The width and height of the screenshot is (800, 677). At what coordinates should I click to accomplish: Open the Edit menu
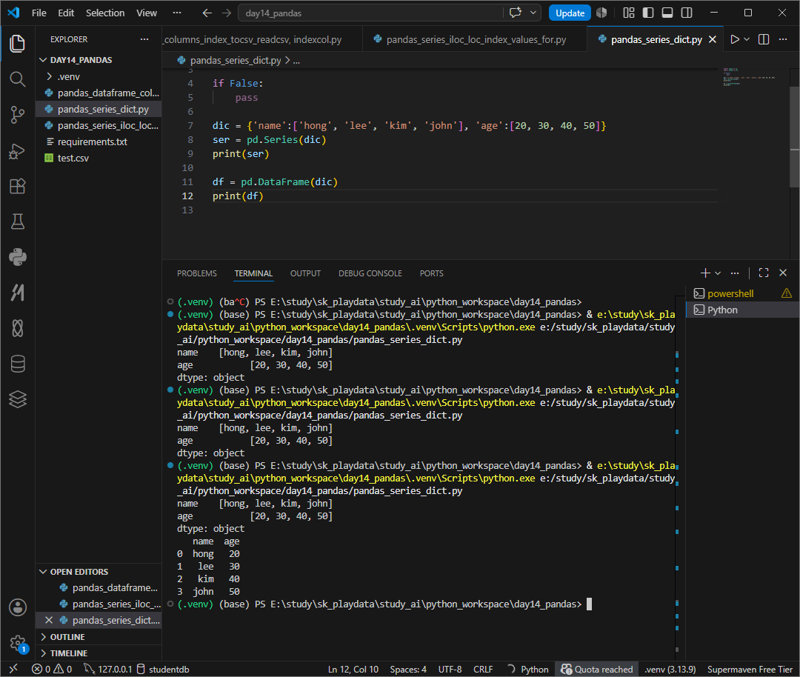pos(66,13)
